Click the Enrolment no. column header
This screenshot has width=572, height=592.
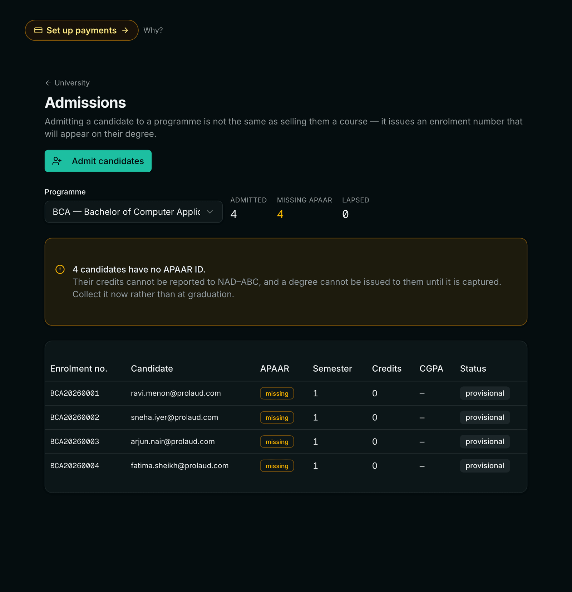click(79, 369)
